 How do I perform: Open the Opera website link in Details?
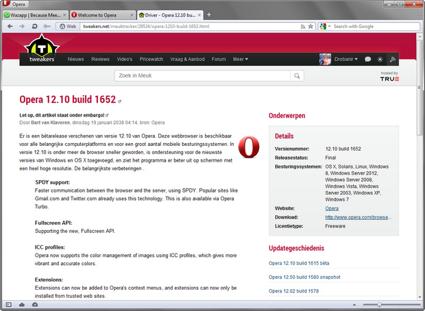tap(332, 208)
